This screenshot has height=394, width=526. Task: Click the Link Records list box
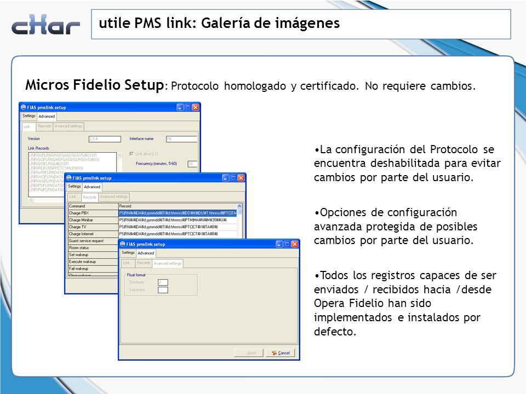tap(72, 175)
